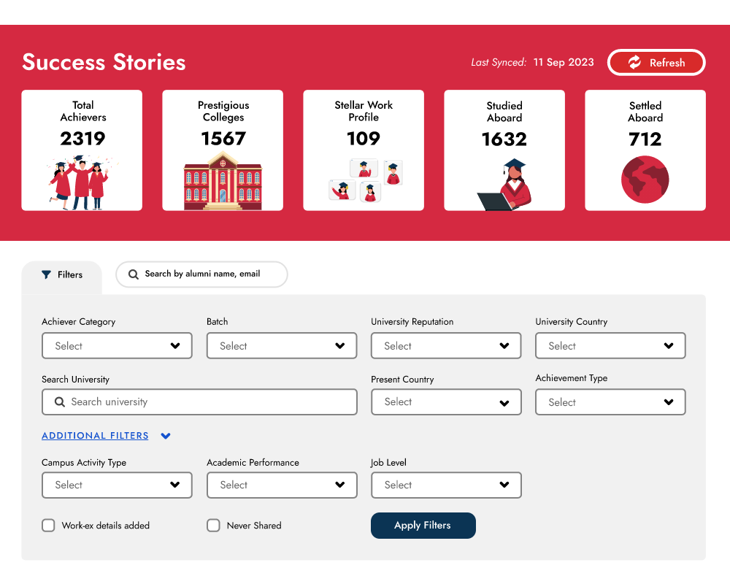730x584 pixels.
Task: Open the Academic Performance dropdown
Action: tap(282, 485)
